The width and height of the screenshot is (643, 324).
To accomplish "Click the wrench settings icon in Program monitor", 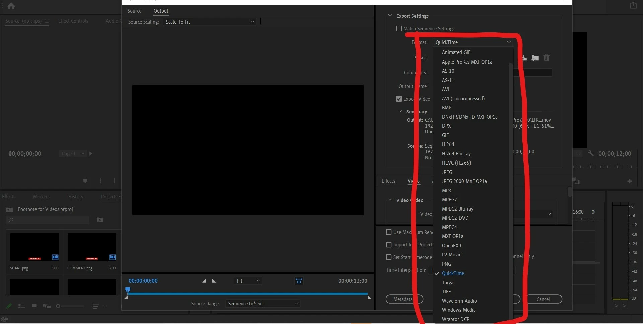I will click(591, 153).
